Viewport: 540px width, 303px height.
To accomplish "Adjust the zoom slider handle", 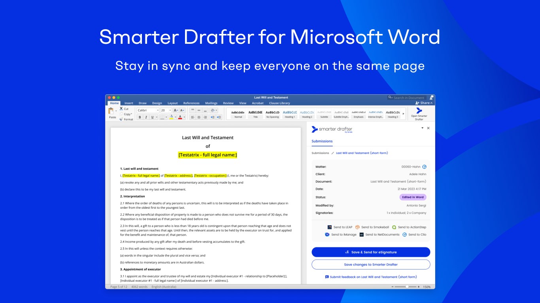I will click(x=407, y=287).
